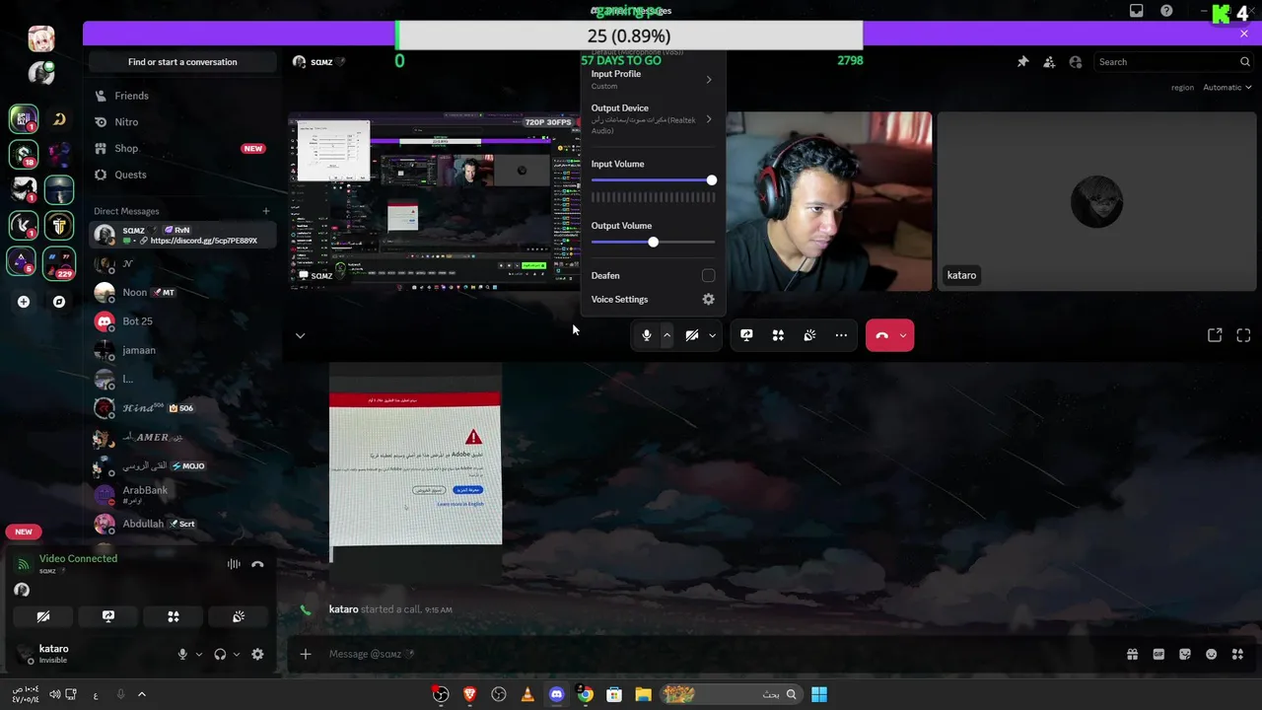Collapse input options arrow beside microphone button

[666, 335]
